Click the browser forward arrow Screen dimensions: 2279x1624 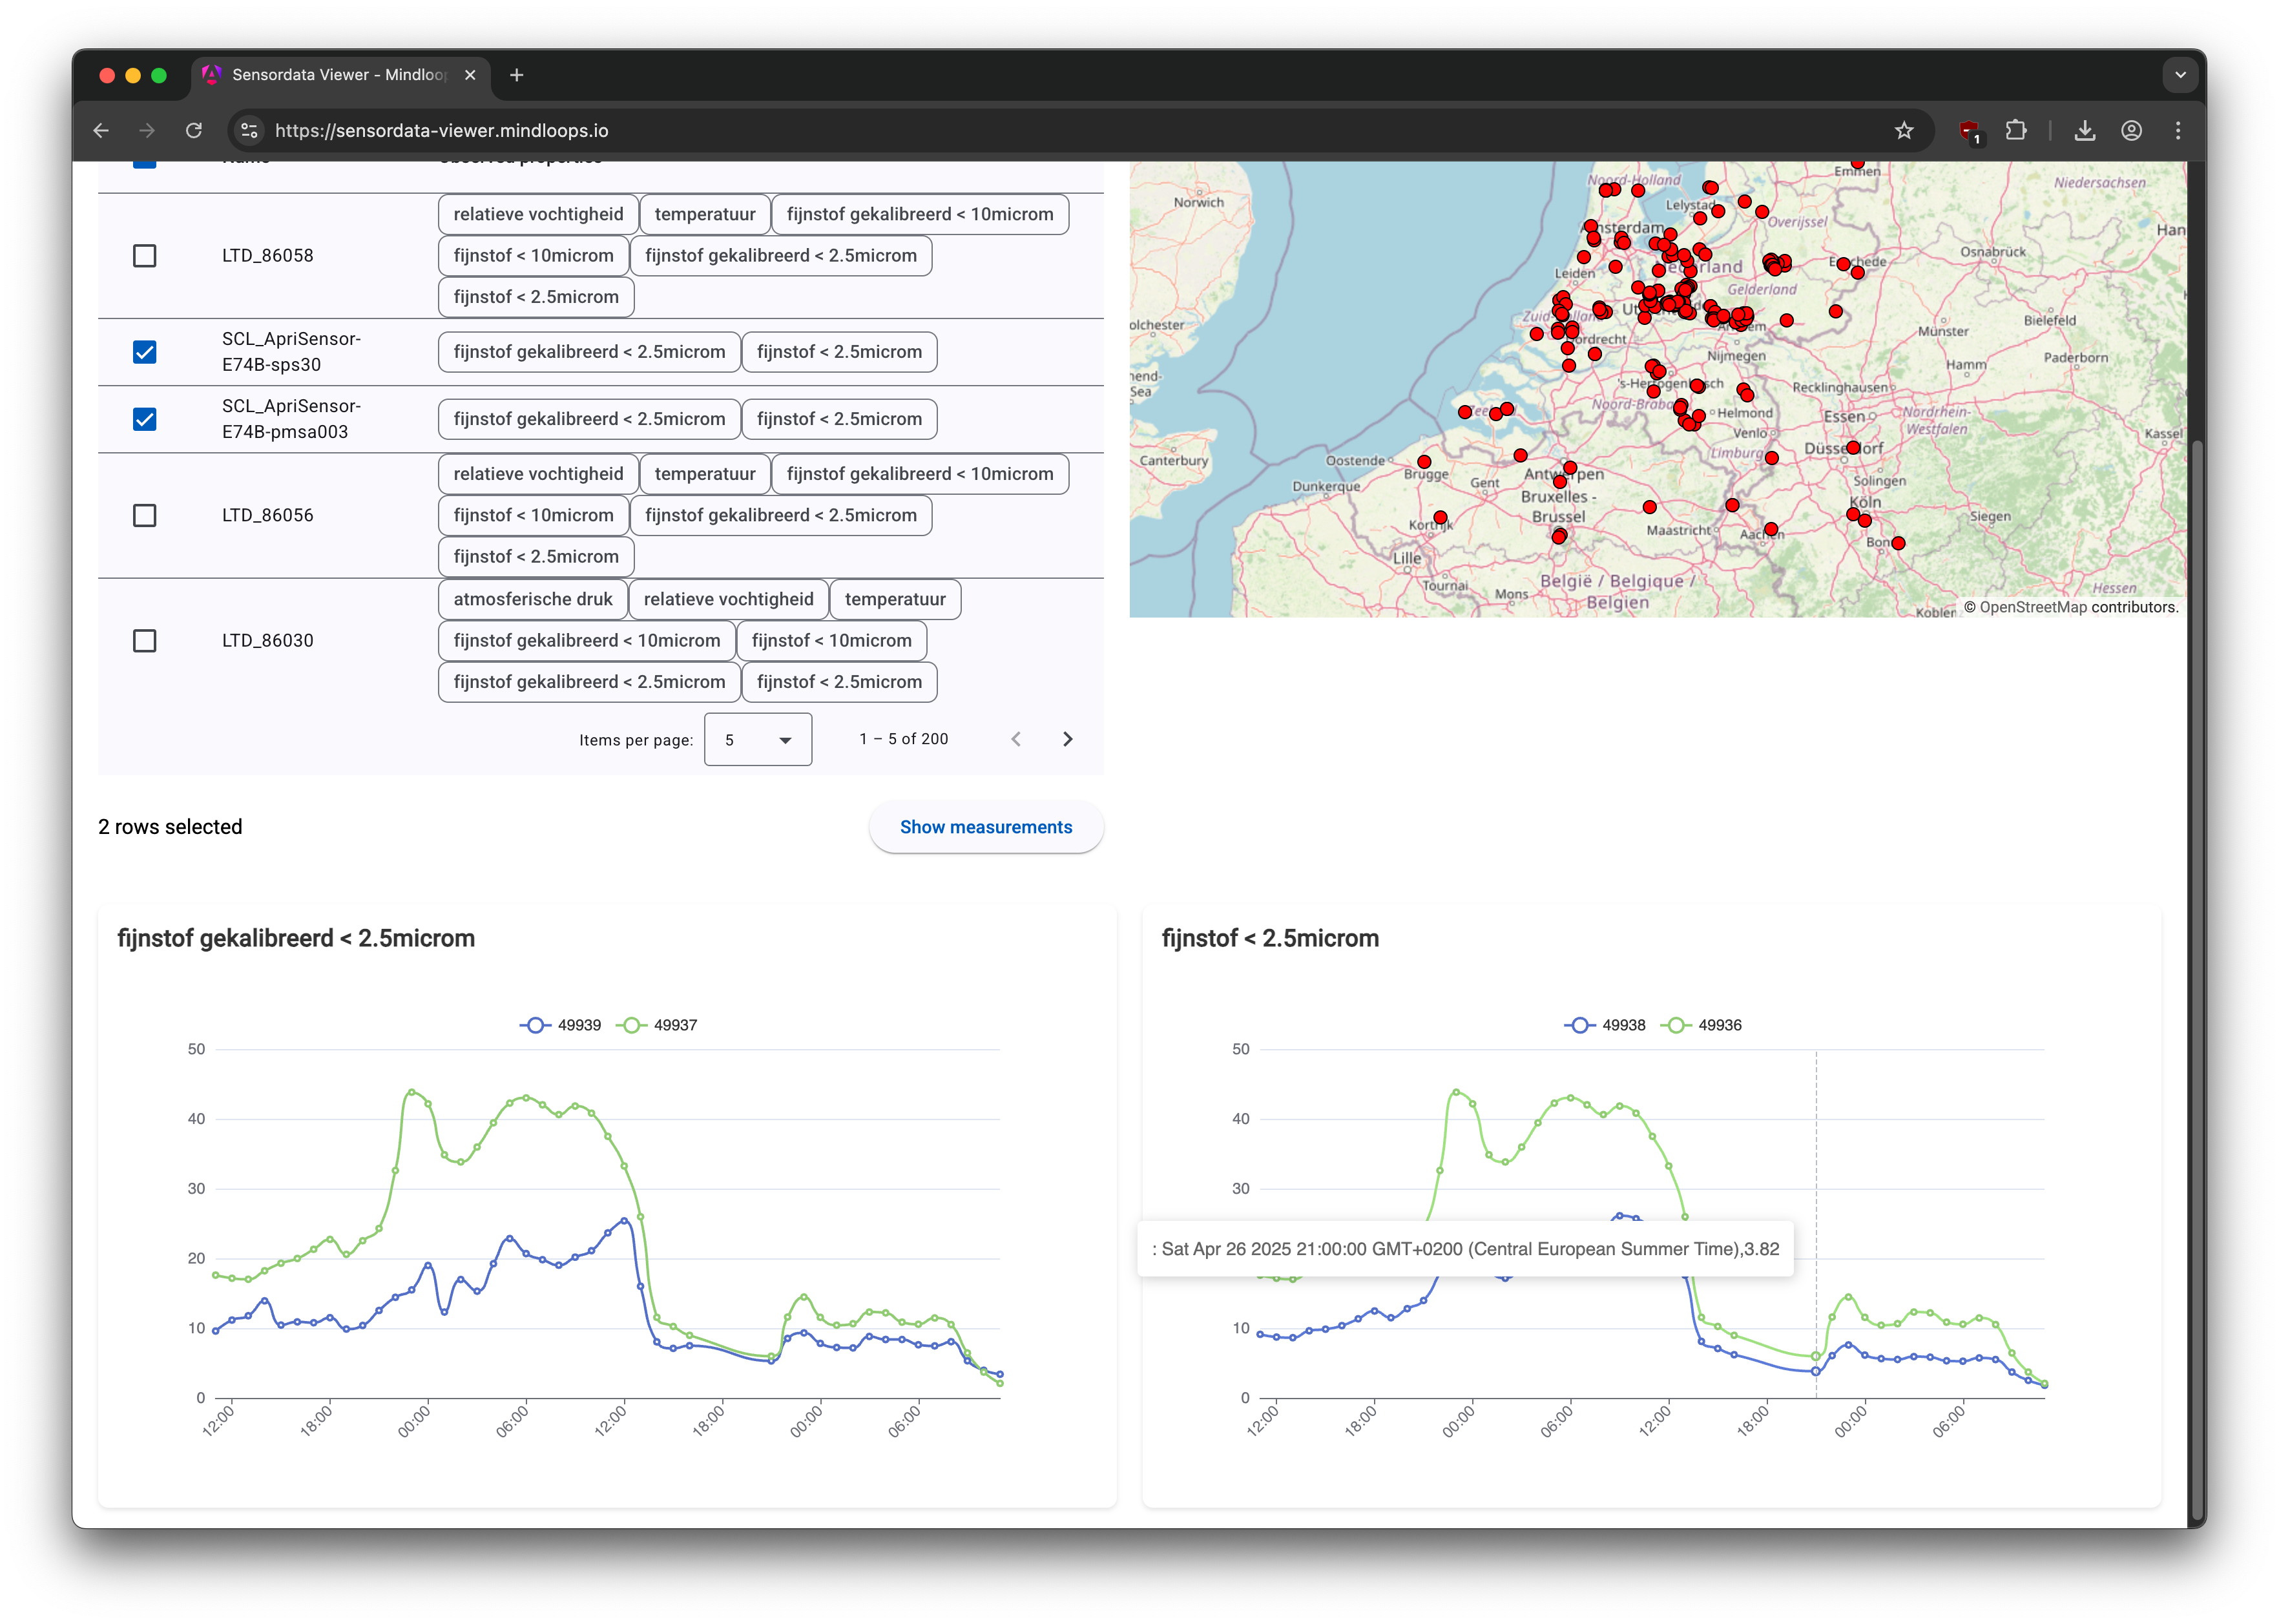point(147,131)
